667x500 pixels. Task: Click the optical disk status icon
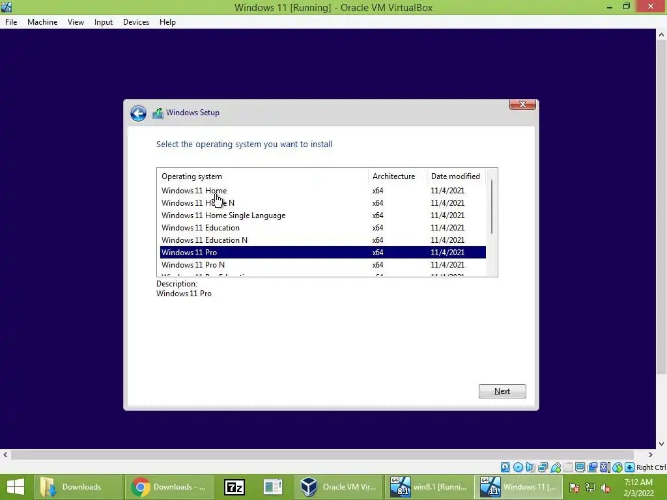click(518, 467)
